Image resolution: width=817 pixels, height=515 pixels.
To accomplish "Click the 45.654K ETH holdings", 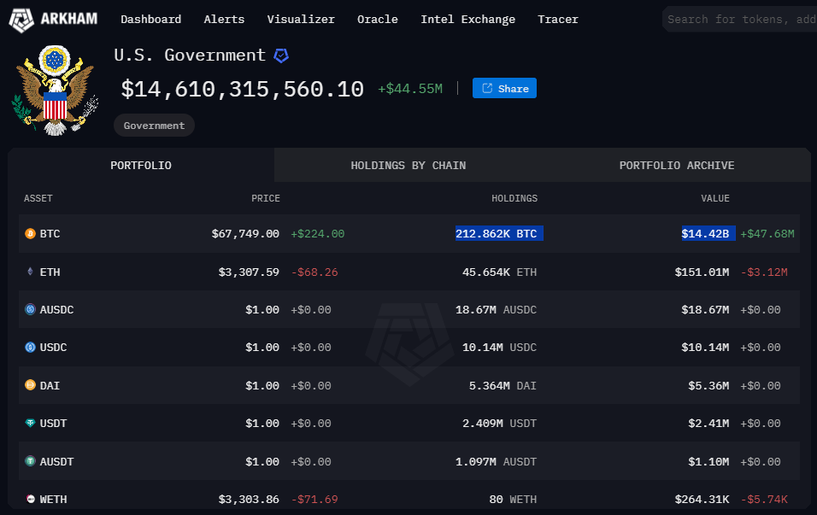I will click(500, 272).
